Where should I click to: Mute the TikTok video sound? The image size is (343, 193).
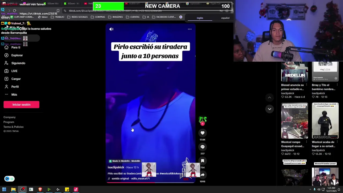111,29
